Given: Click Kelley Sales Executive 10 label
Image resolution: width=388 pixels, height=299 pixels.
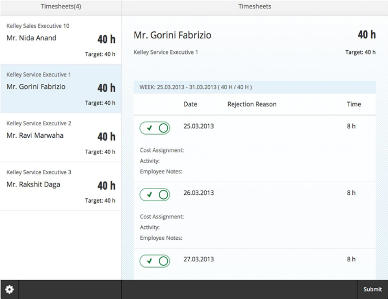Looking at the screenshot, I should [x=38, y=26].
